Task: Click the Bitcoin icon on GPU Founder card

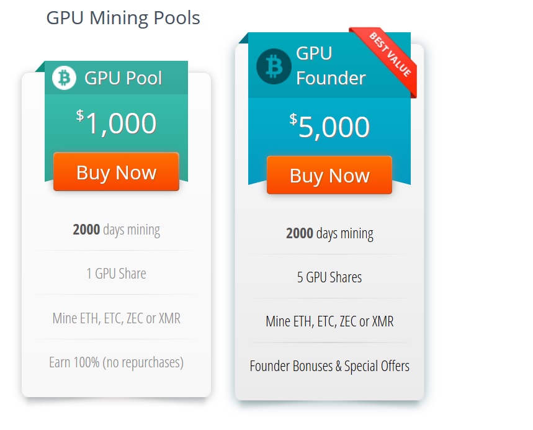Action: (x=274, y=66)
